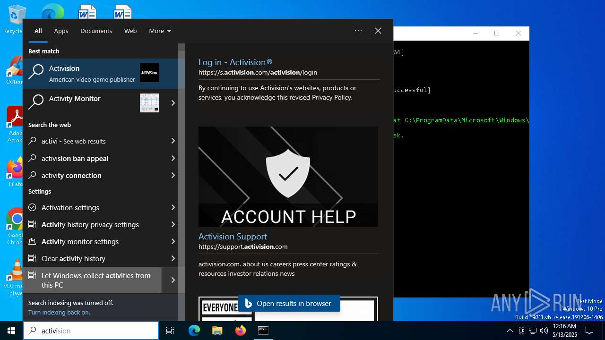This screenshot has width=605, height=340.
Task: Open the Firefox desktop shortcut
Action: pos(14,172)
